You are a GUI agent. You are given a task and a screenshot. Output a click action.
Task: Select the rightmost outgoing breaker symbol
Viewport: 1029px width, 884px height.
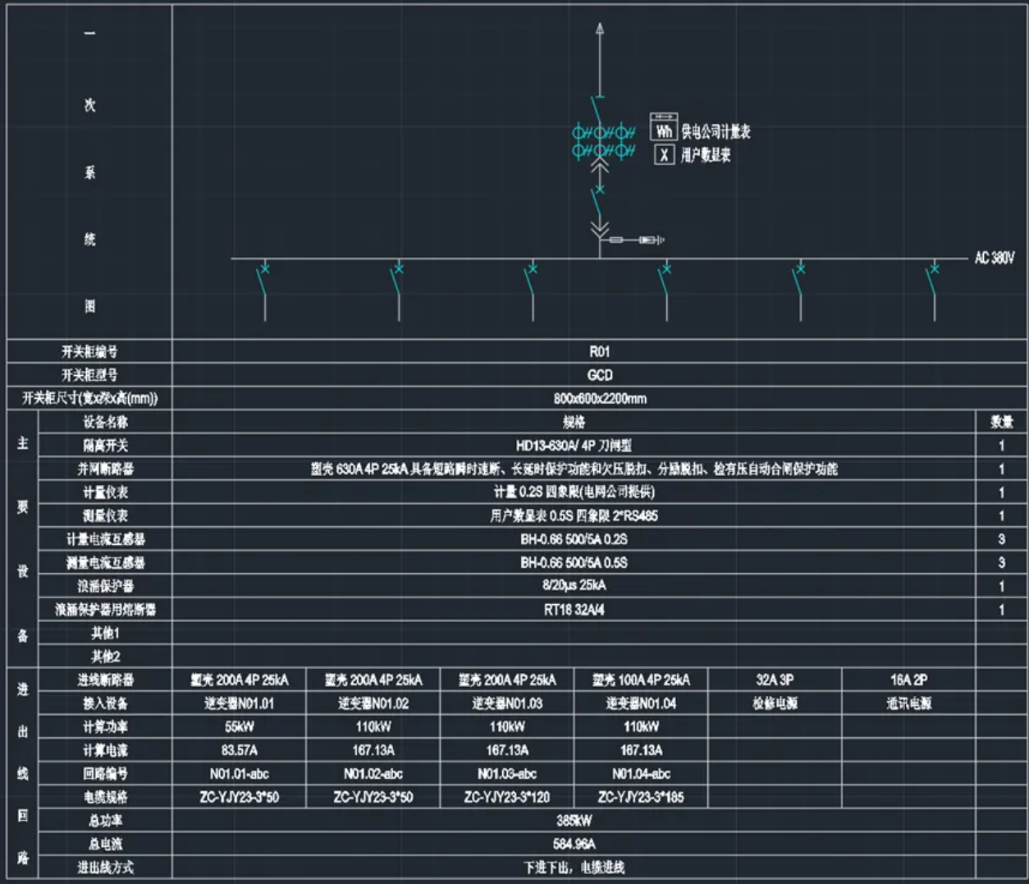point(934,282)
